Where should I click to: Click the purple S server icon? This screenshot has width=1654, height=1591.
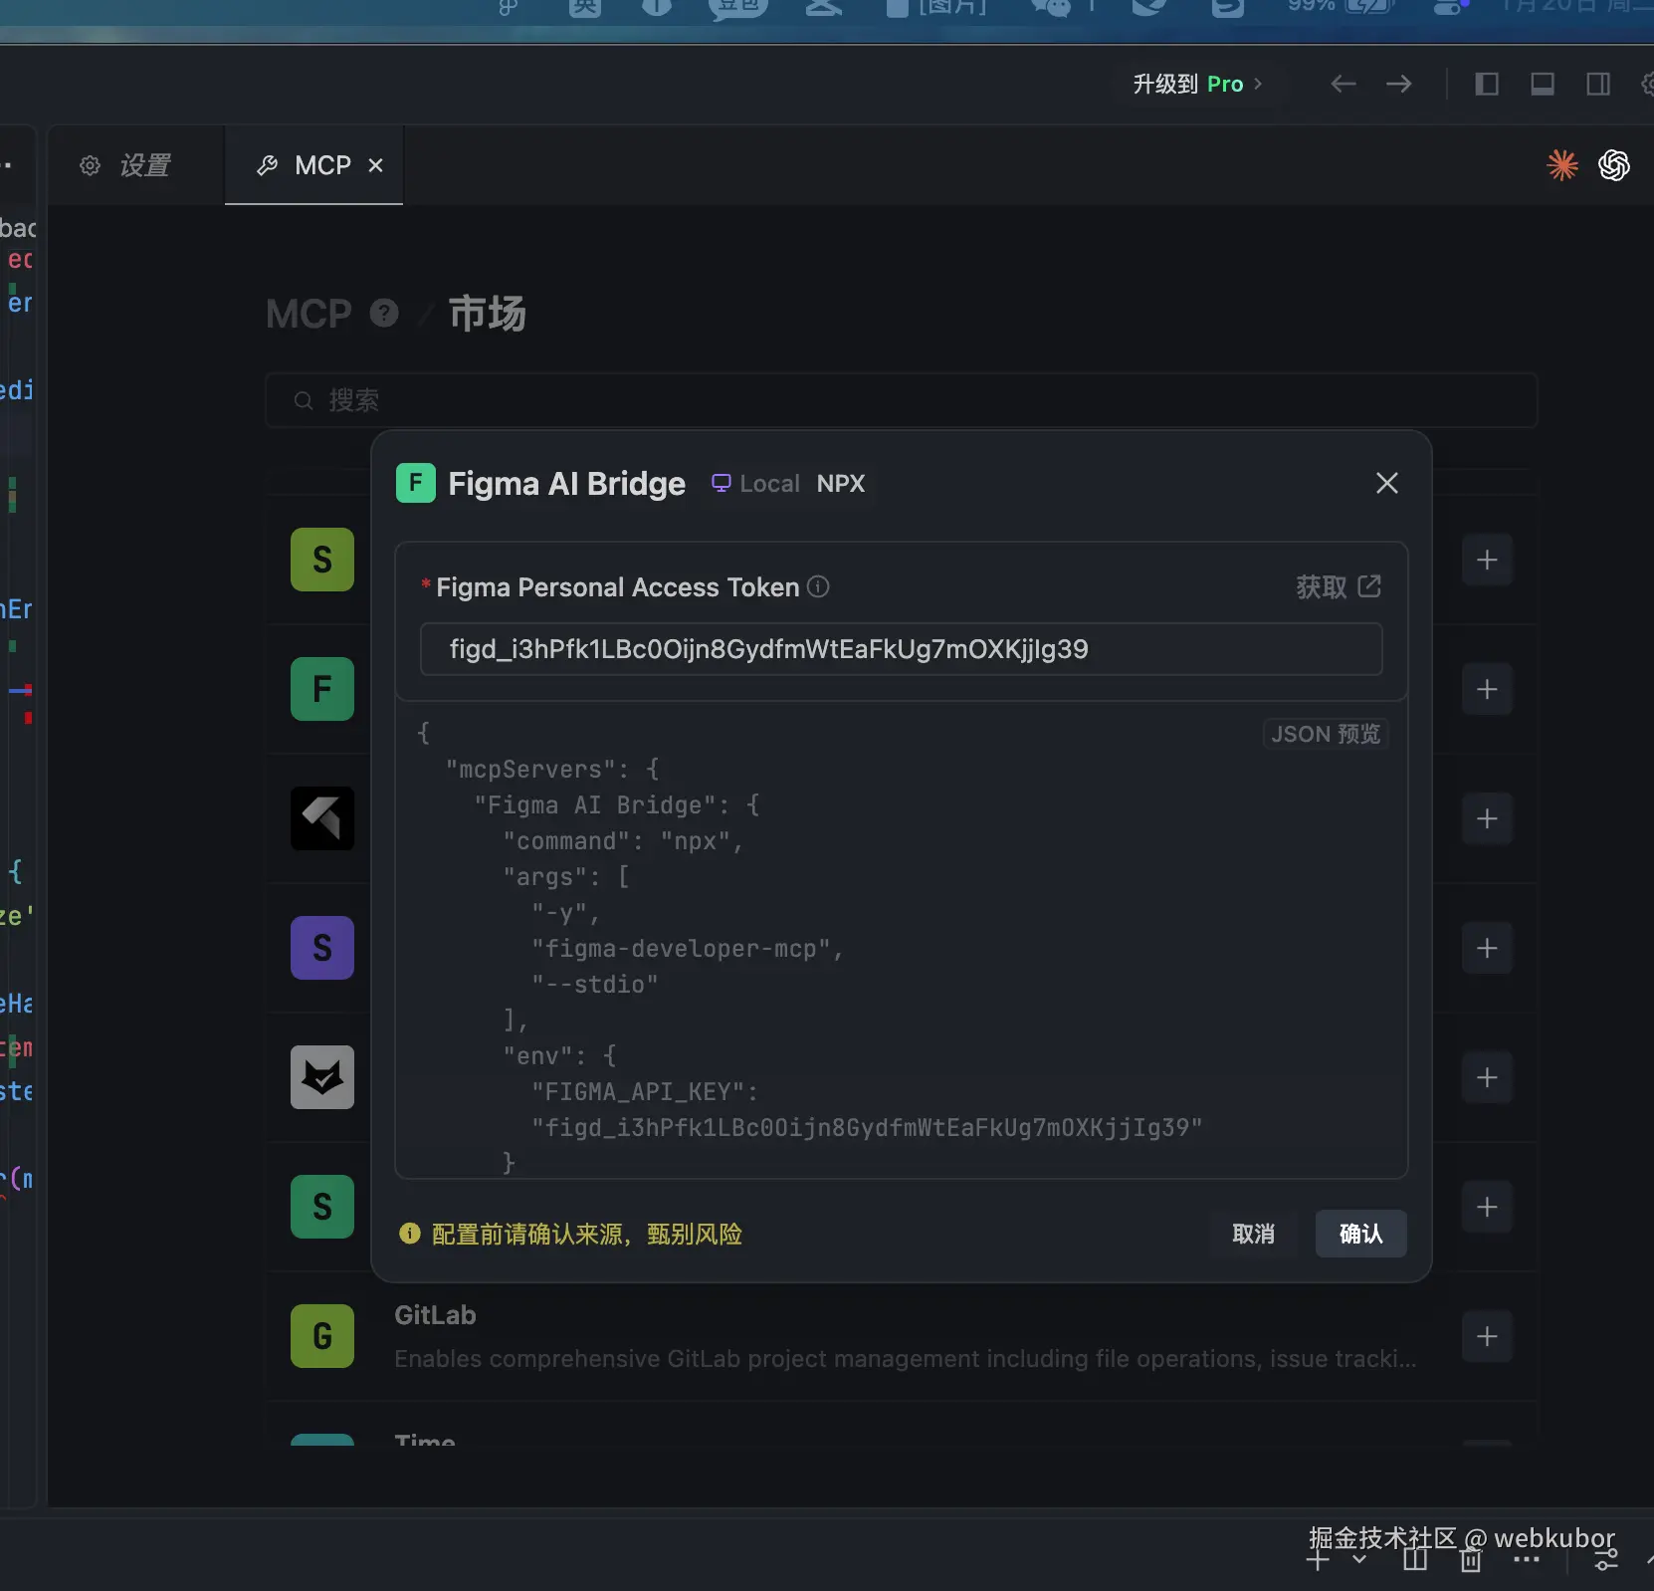pos(322,948)
